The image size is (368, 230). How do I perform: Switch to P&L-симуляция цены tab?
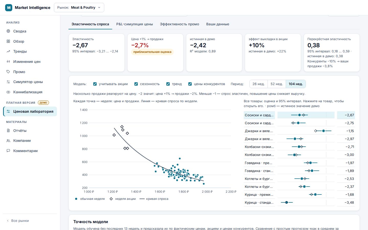pos(134,24)
